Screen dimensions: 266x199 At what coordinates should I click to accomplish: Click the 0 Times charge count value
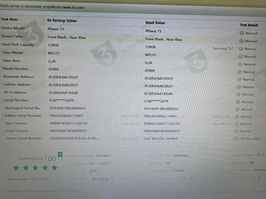[x=178, y=170]
